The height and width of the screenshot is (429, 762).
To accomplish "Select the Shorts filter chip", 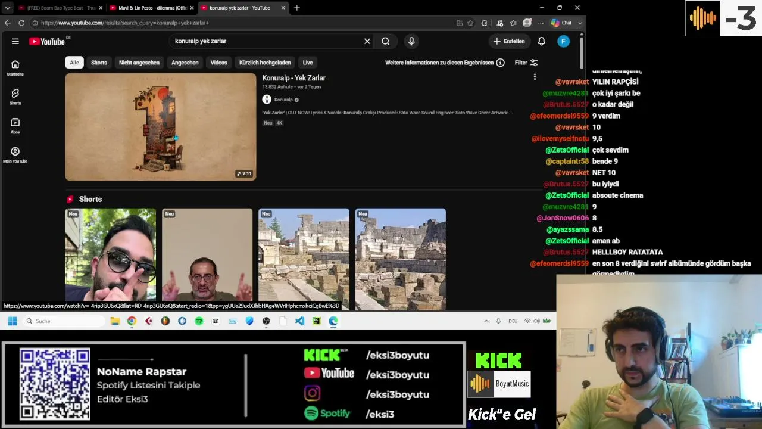I will pyautogui.click(x=99, y=63).
